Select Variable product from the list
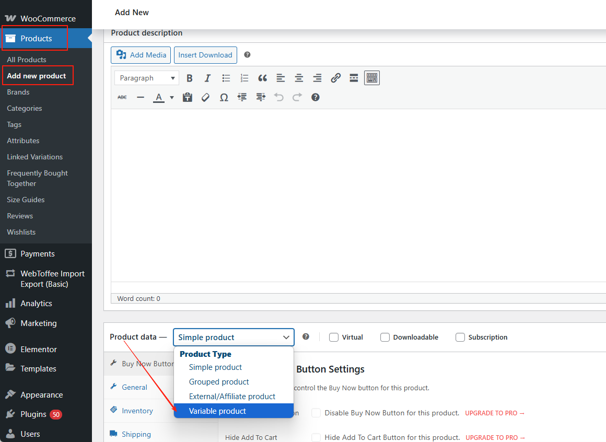The width and height of the screenshot is (606, 442). (217, 411)
